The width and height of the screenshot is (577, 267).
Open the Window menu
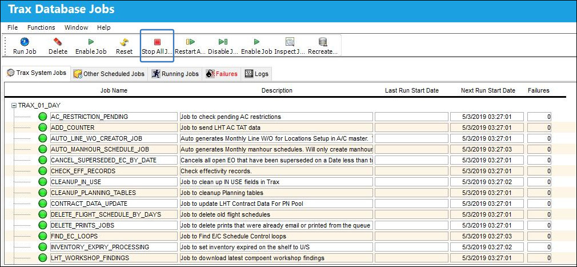76,27
